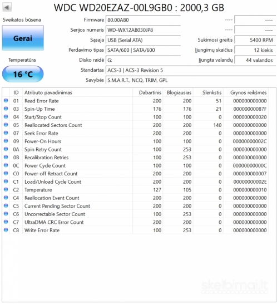Click the Gerai health status button
The height and width of the screenshot is (304, 277).
tap(23, 38)
